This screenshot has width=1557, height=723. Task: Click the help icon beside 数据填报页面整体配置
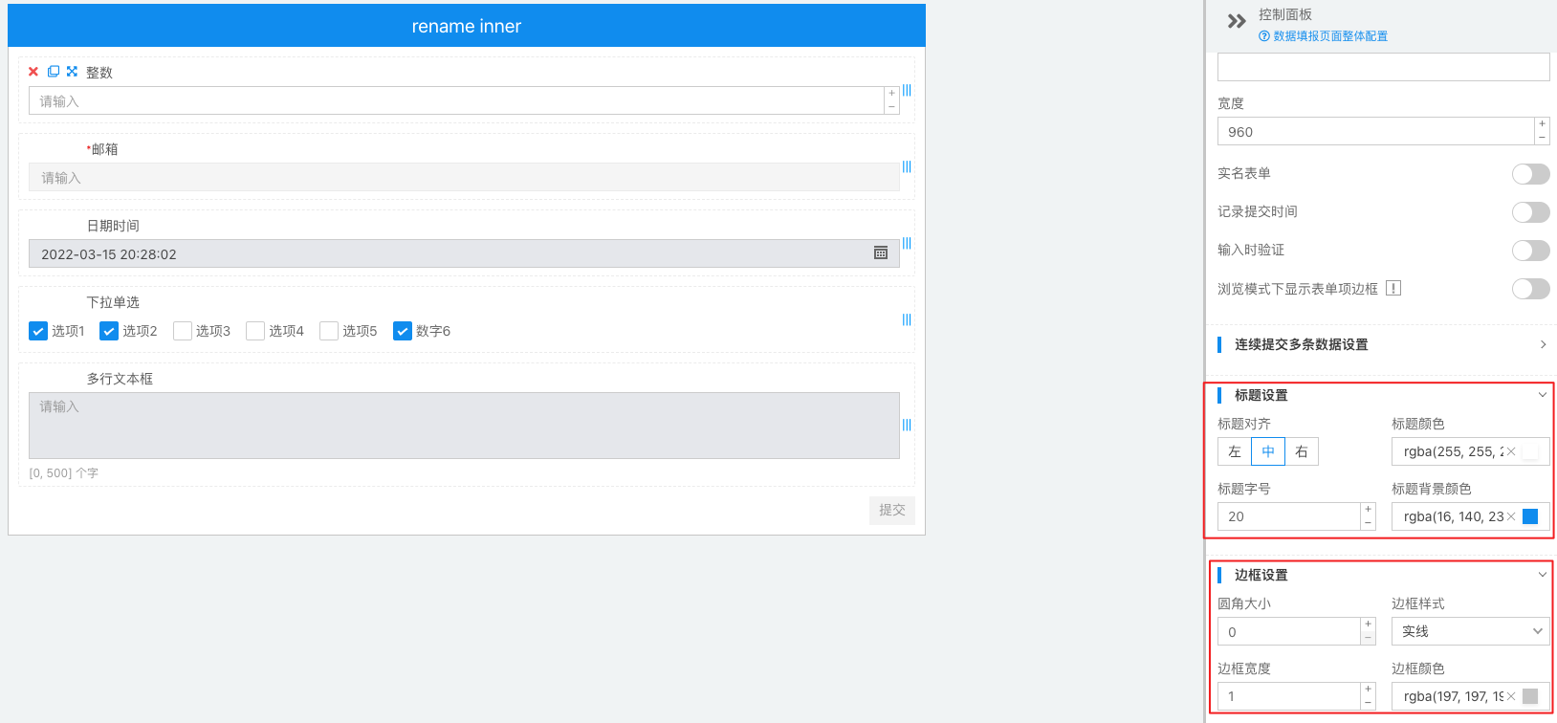1264,36
